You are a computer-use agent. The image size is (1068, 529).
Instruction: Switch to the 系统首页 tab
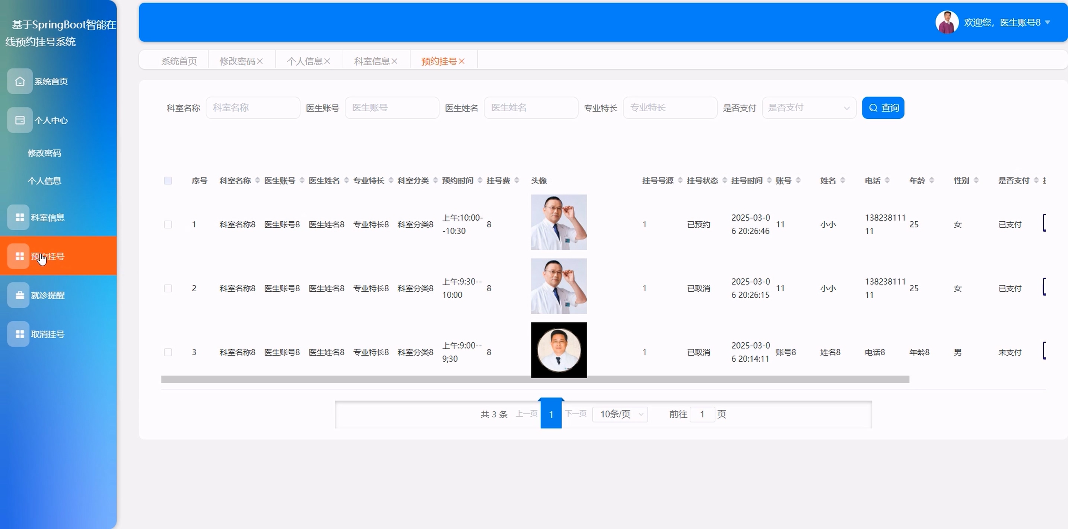179,61
